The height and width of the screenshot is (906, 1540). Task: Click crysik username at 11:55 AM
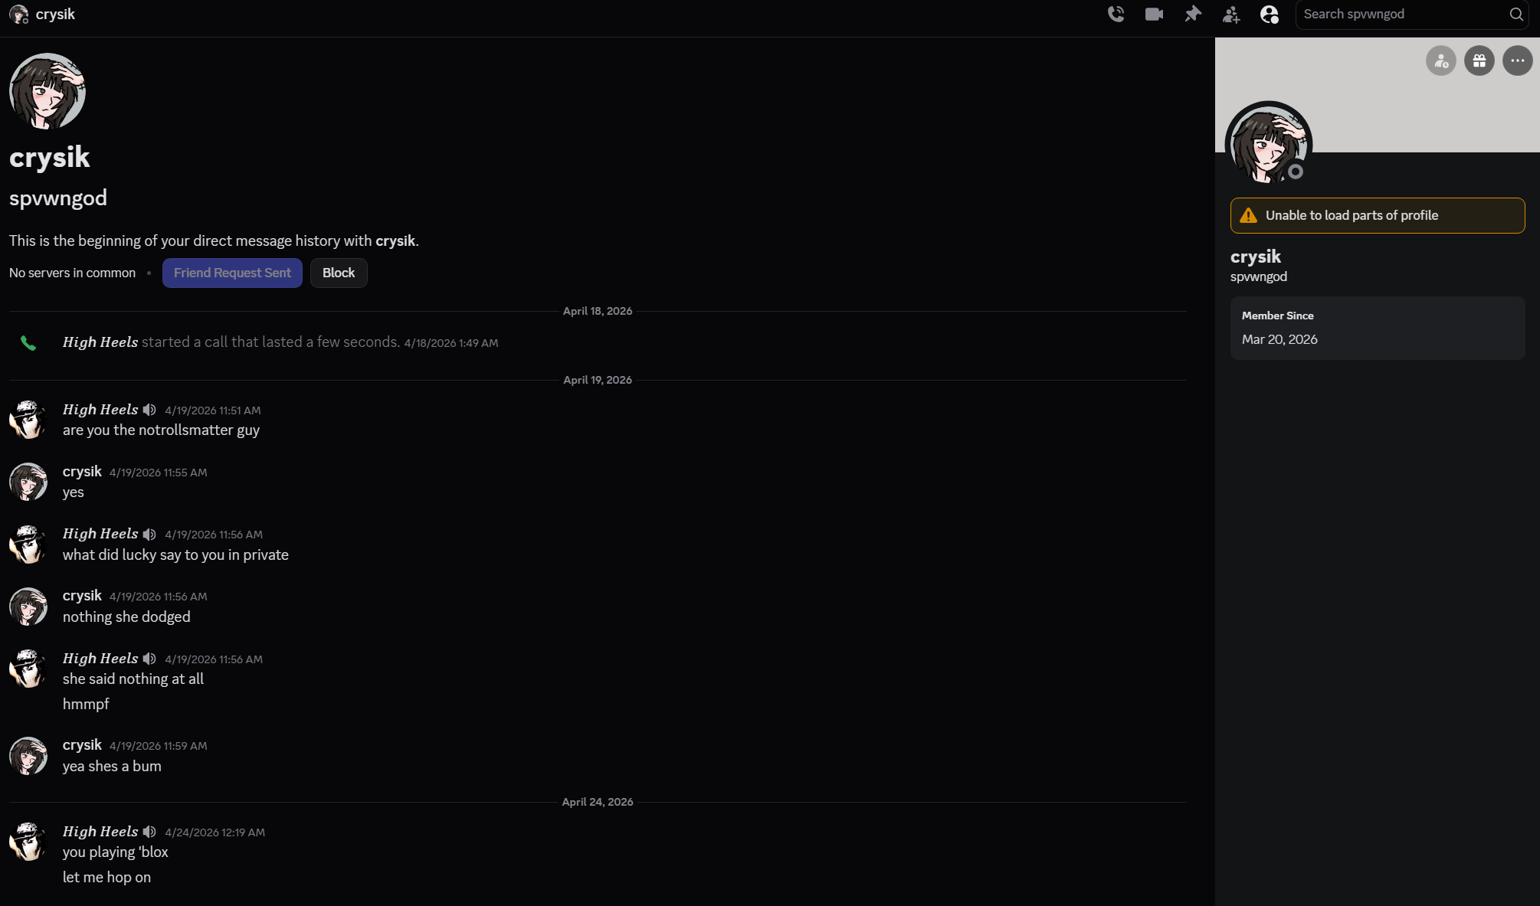point(82,472)
